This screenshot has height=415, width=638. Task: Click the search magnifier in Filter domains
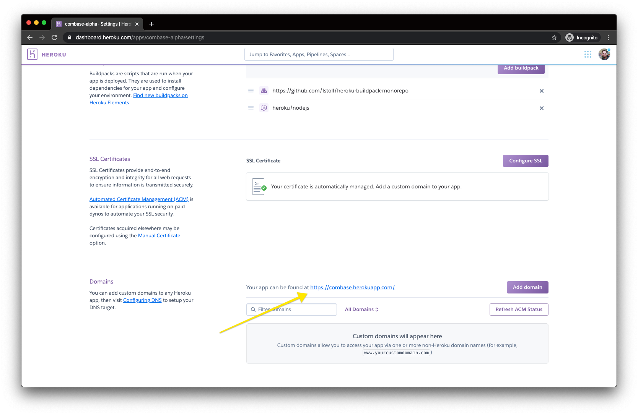coord(253,310)
